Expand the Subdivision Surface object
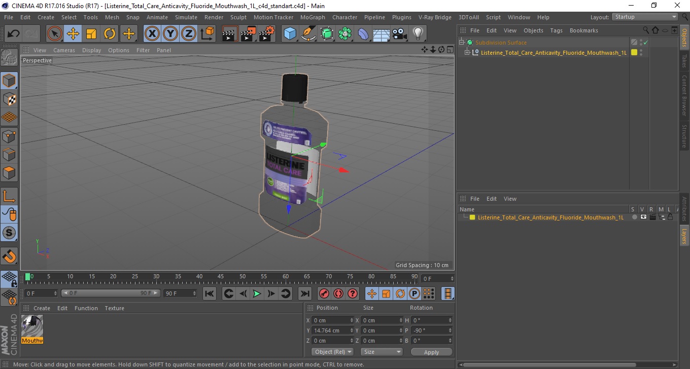This screenshot has height=369, width=690. click(x=462, y=43)
